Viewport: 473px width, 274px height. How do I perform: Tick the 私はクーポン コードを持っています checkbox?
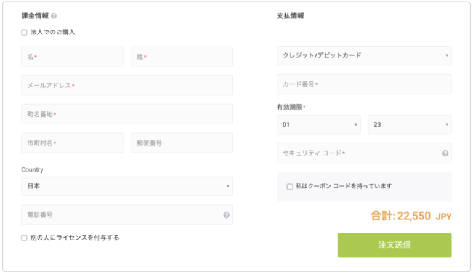point(290,187)
